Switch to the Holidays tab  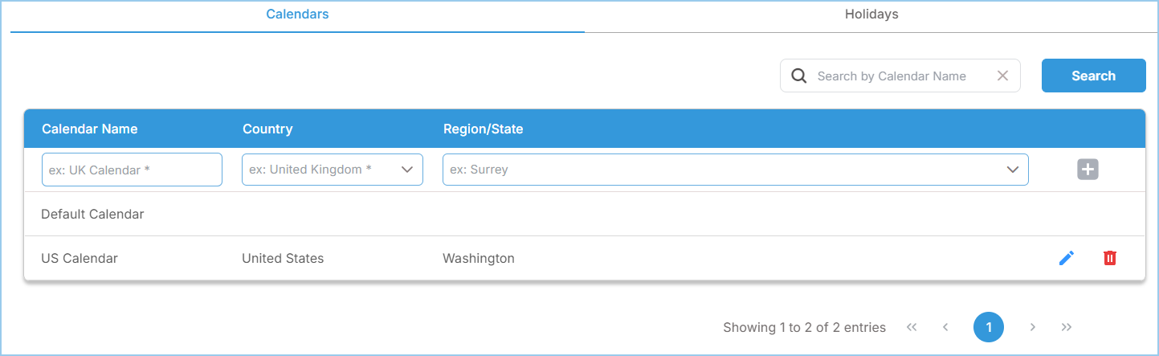[871, 14]
